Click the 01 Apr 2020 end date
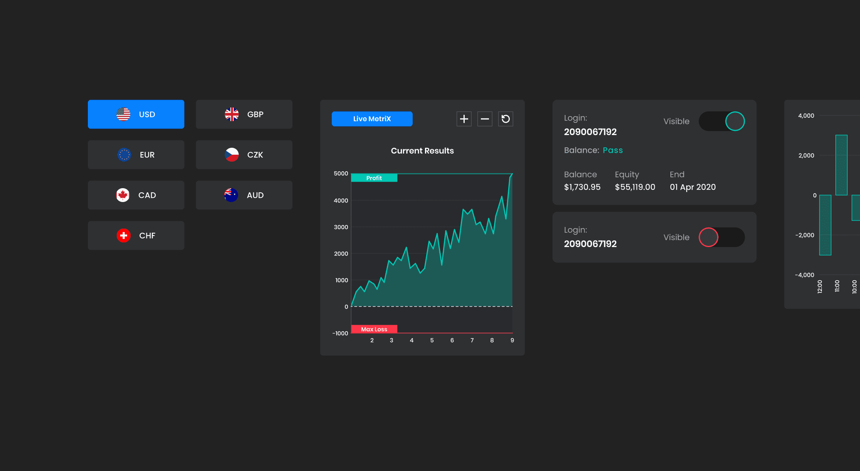This screenshot has height=471, width=860. click(693, 187)
